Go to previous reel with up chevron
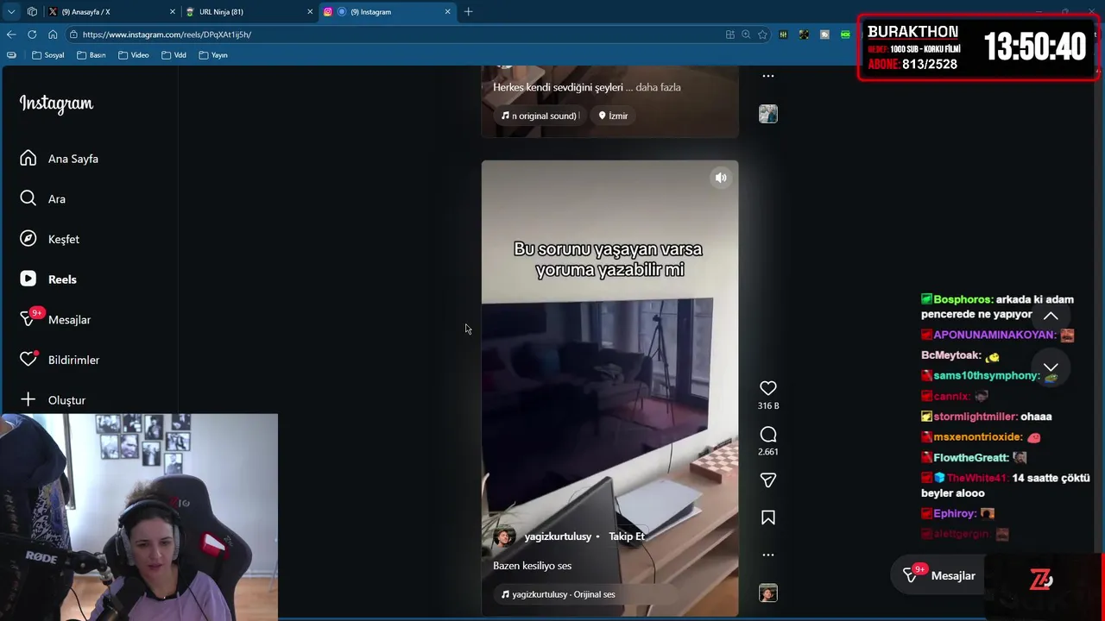 click(1051, 316)
